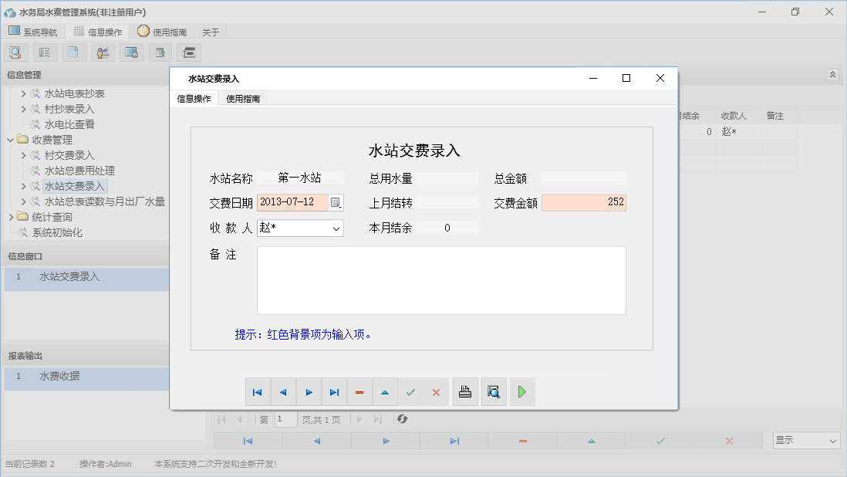Jump to last record with skip-forward icon
The image size is (847, 477).
point(334,391)
